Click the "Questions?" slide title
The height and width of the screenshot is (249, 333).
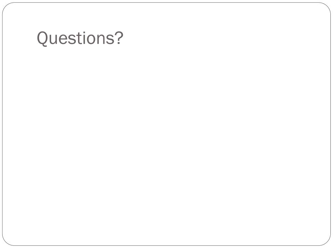click(x=80, y=38)
